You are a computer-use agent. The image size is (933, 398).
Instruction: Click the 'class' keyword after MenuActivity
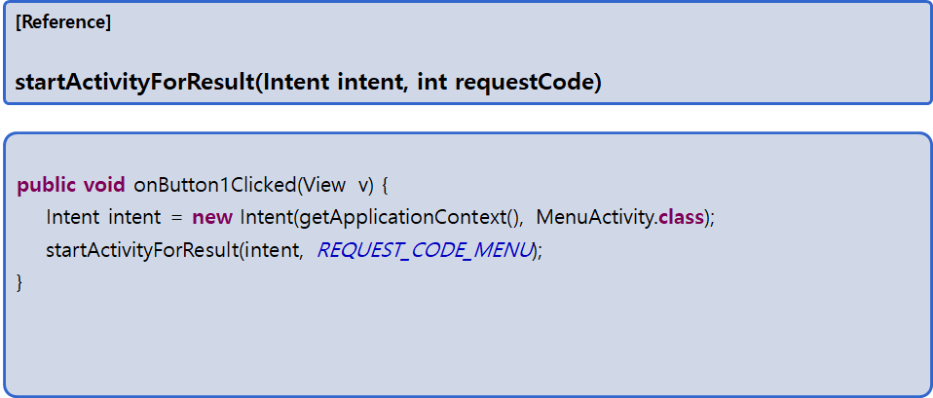coord(682,217)
